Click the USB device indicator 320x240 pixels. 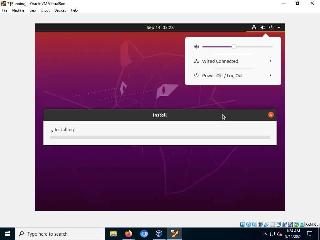[x=267, y=224]
